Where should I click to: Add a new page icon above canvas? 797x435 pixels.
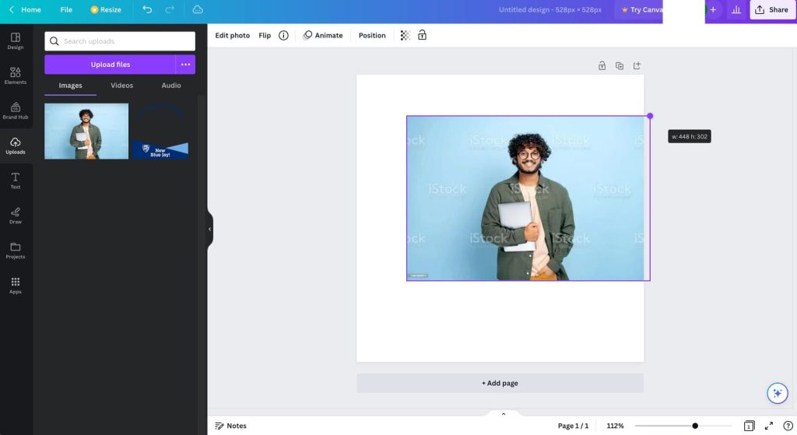point(637,65)
